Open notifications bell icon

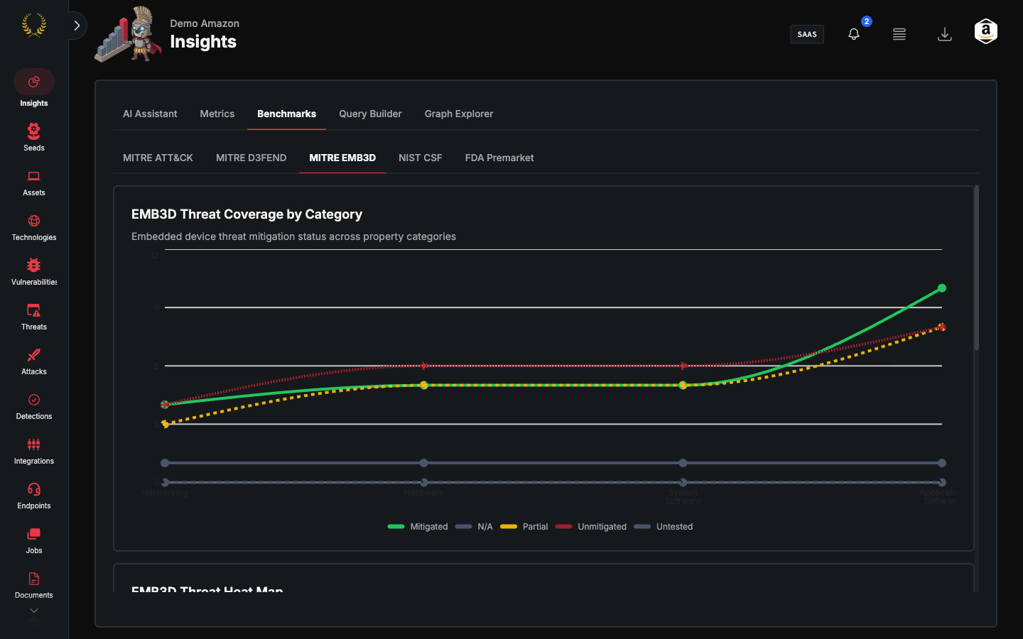[854, 34]
